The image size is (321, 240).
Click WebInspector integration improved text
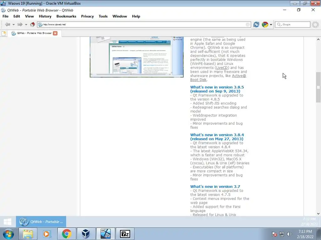click(x=213, y=117)
